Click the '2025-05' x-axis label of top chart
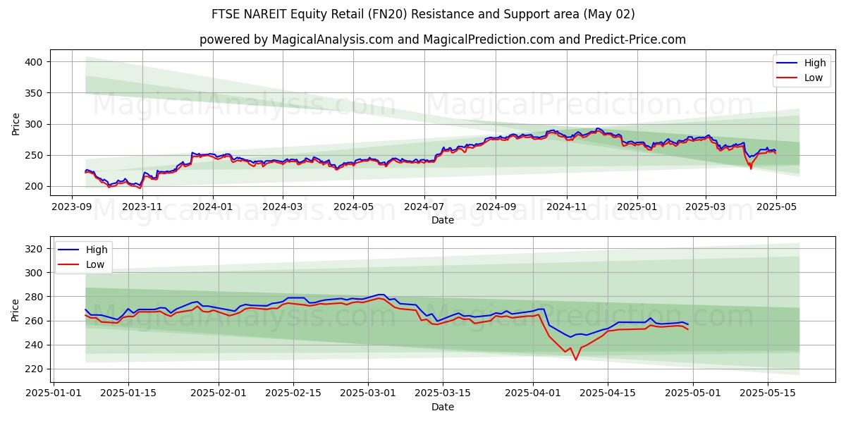This screenshot has height=423, width=846. point(776,207)
